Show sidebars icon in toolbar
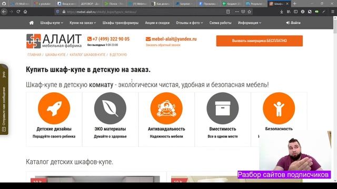Screen dimensions: 337x189 point(295,12)
